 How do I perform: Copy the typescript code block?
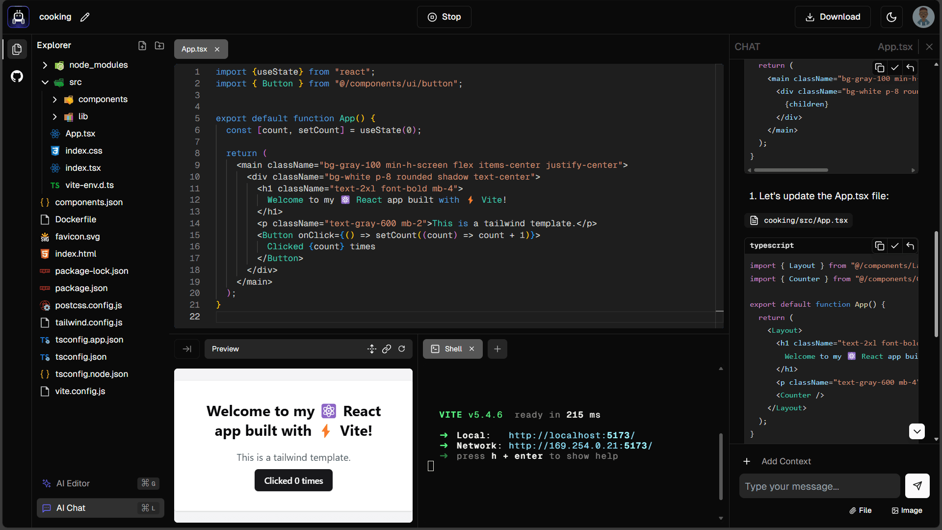click(880, 246)
